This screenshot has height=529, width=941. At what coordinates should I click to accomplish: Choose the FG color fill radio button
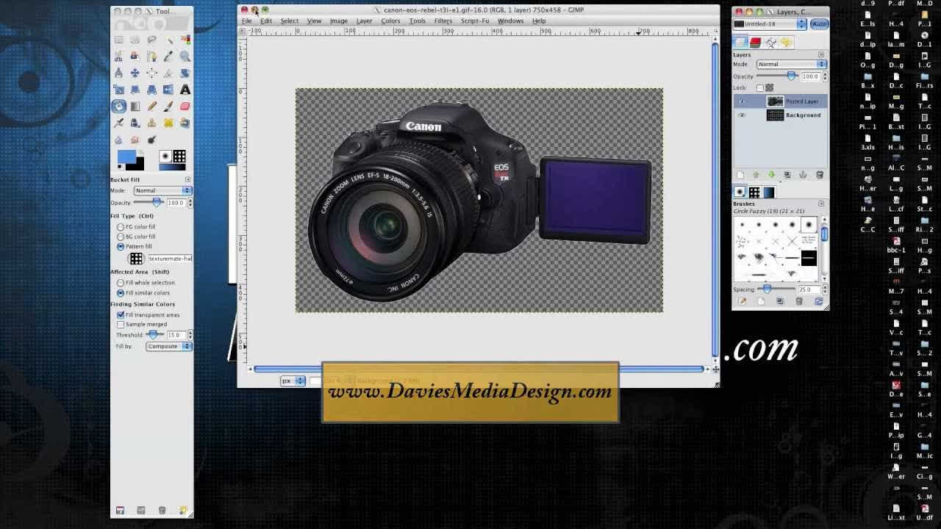(121, 227)
